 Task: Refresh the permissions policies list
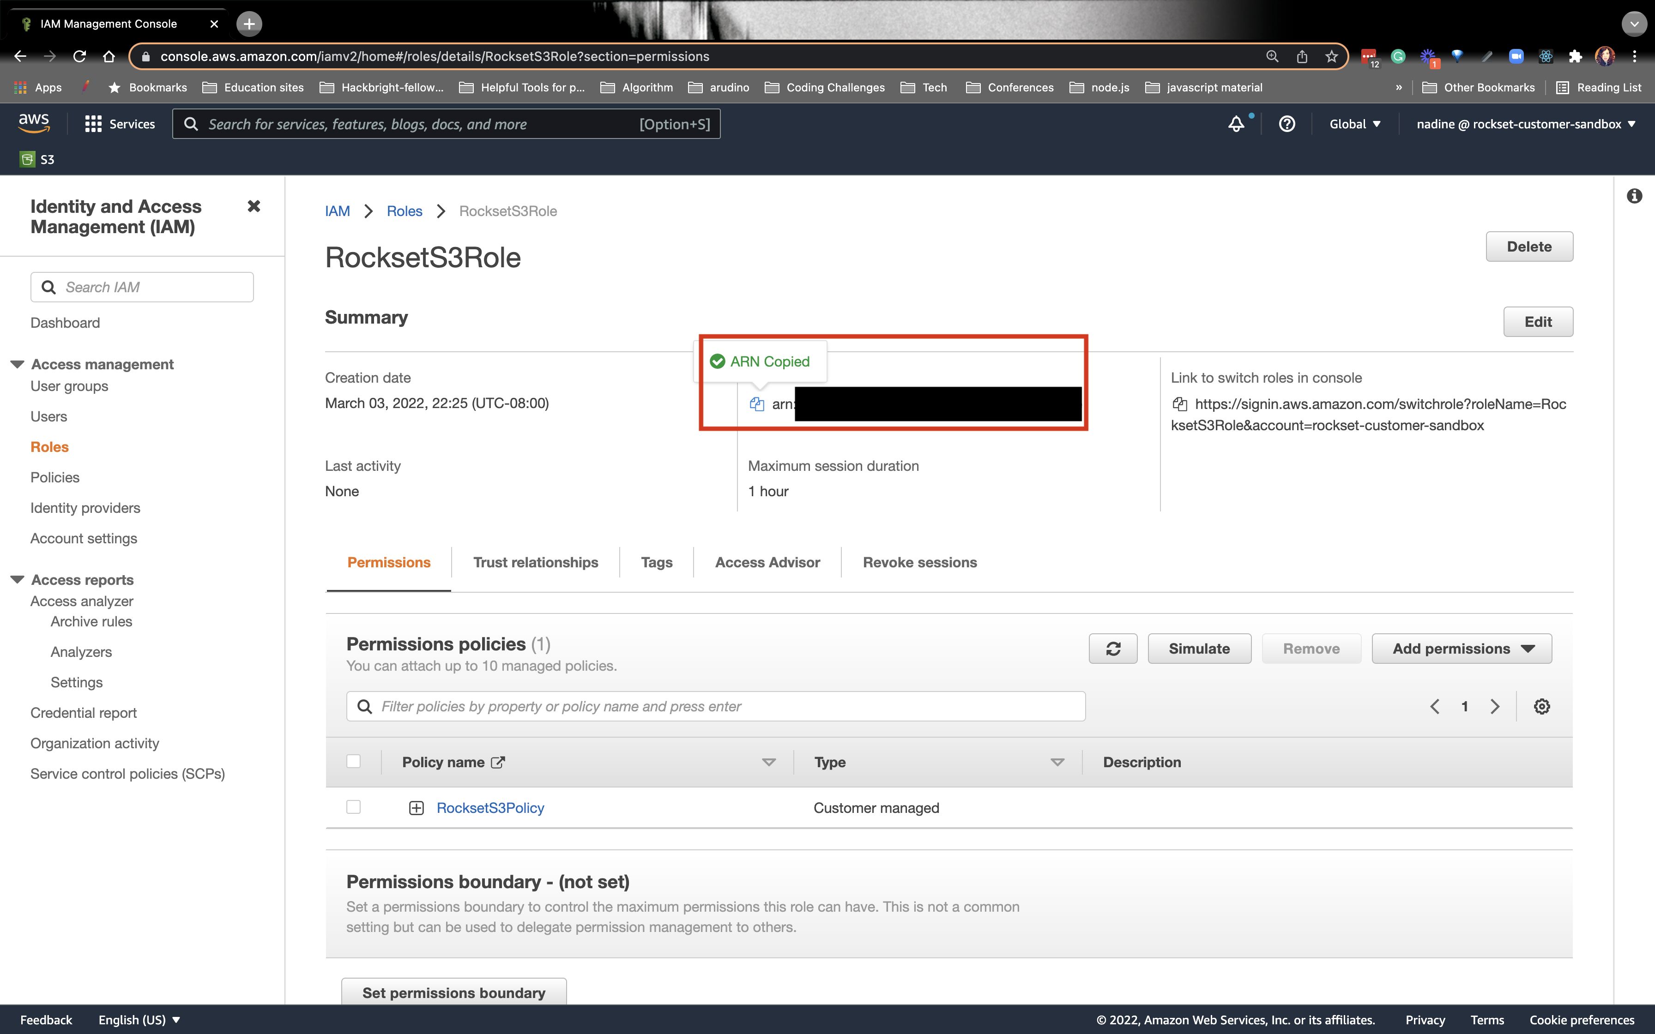pyautogui.click(x=1113, y=648)
